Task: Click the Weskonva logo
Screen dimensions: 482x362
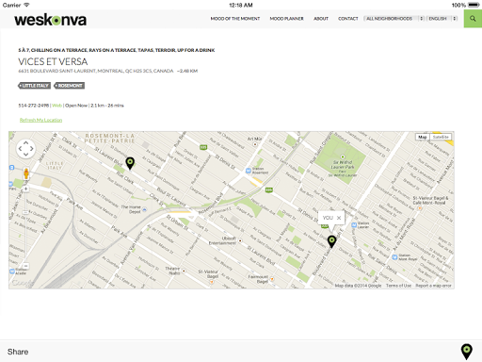Action: [50, 20]
